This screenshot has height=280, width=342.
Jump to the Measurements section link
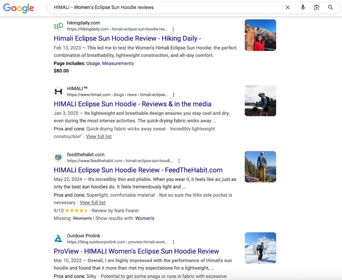point(118,63)
